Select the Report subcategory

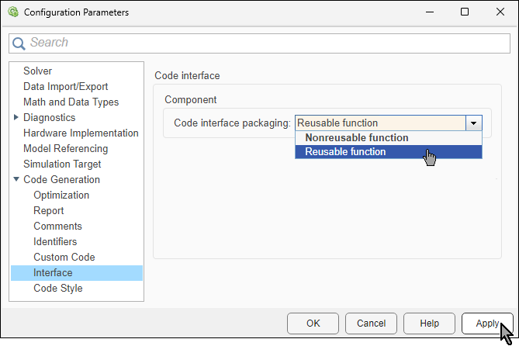click(48, 210)
